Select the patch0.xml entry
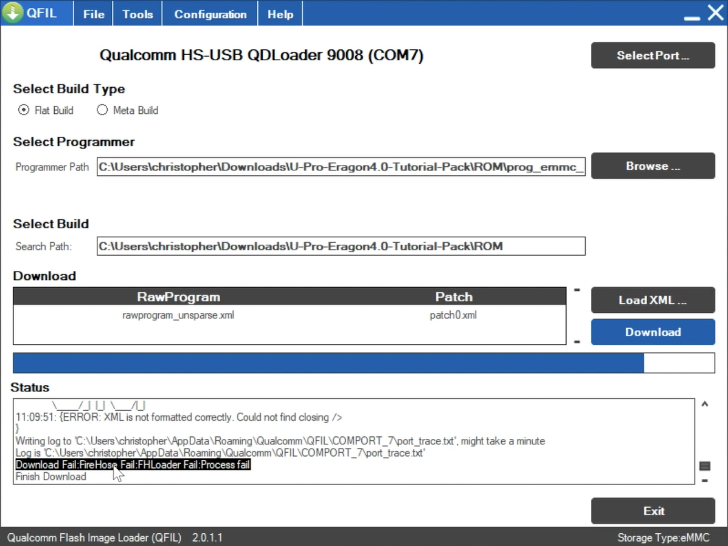The image size is (728, 546). click(x=453, y=315)
